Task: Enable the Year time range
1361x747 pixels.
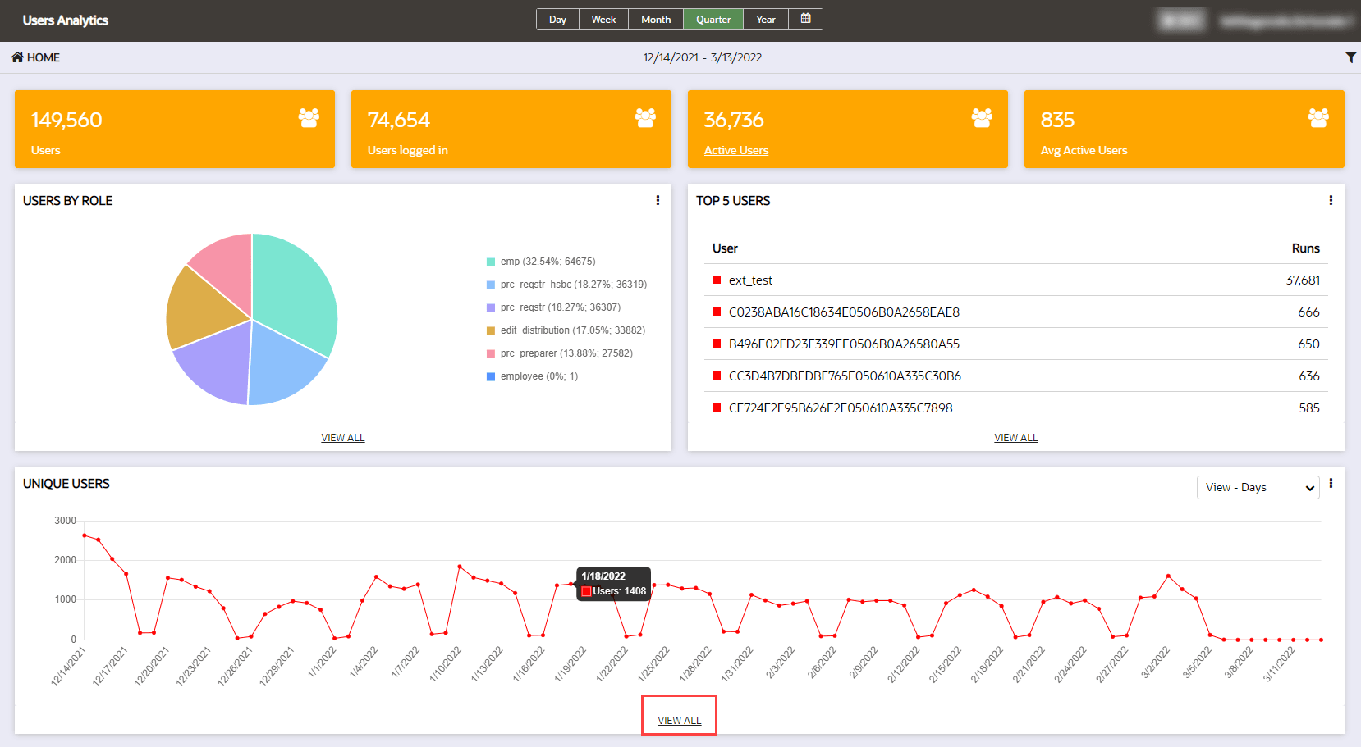Action: 765,18
